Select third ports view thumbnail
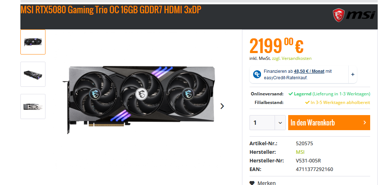Viewport: 392px width, 185px height. (x=33, y=106)
